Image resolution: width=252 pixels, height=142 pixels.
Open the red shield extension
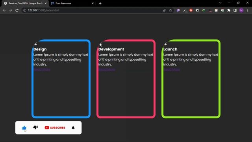point(191,10)
